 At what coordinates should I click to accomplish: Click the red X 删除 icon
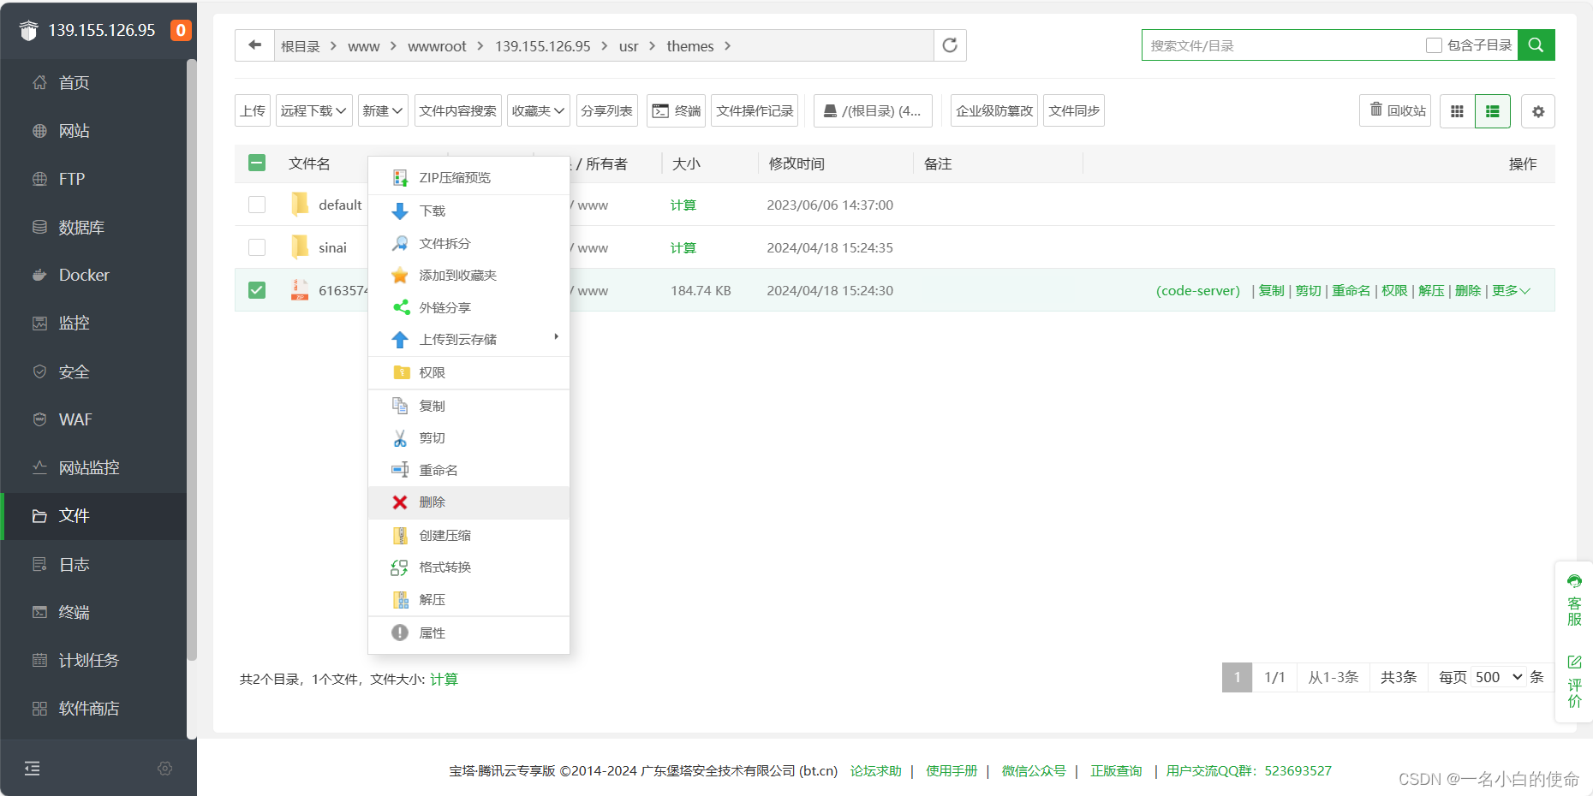click(400, 502)
